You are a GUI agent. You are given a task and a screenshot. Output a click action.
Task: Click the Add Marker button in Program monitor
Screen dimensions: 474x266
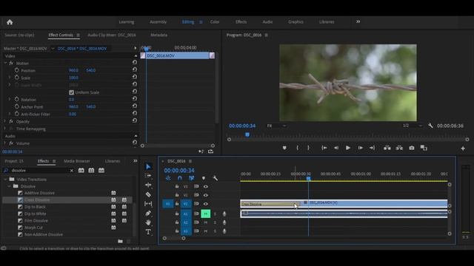284,148
